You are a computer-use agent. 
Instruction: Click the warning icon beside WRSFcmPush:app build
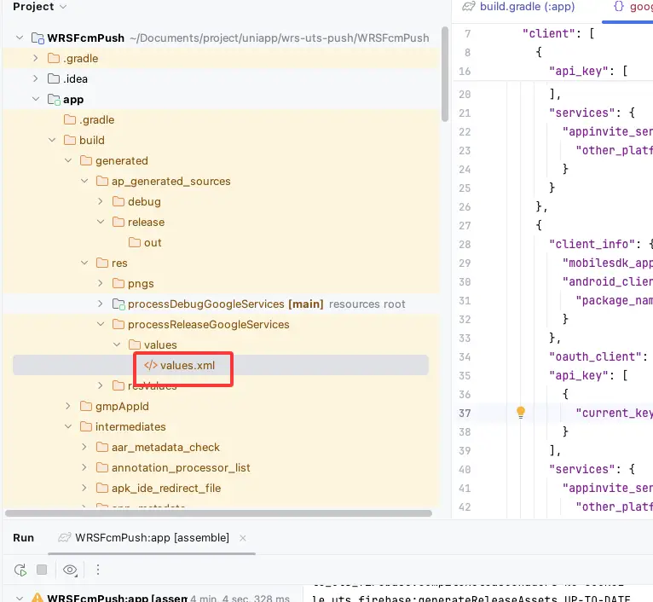36,599
